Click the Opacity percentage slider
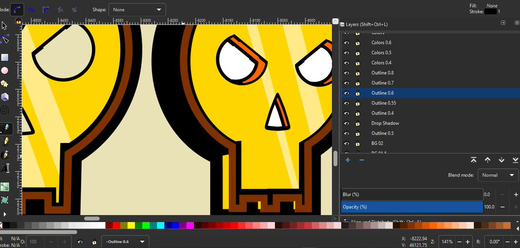 (412, 207)
